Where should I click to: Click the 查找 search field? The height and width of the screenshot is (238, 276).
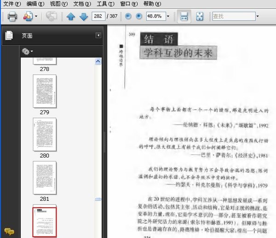pos(234,16)
